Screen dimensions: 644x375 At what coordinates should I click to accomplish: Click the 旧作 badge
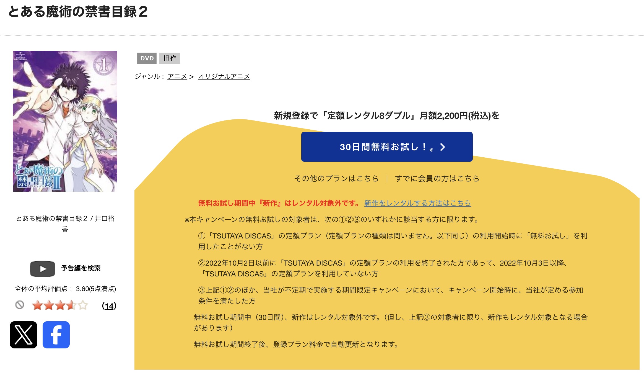(170, 58)
